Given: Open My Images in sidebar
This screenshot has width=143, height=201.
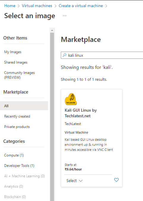Looking at the screenshot, I should pos(13,52).
